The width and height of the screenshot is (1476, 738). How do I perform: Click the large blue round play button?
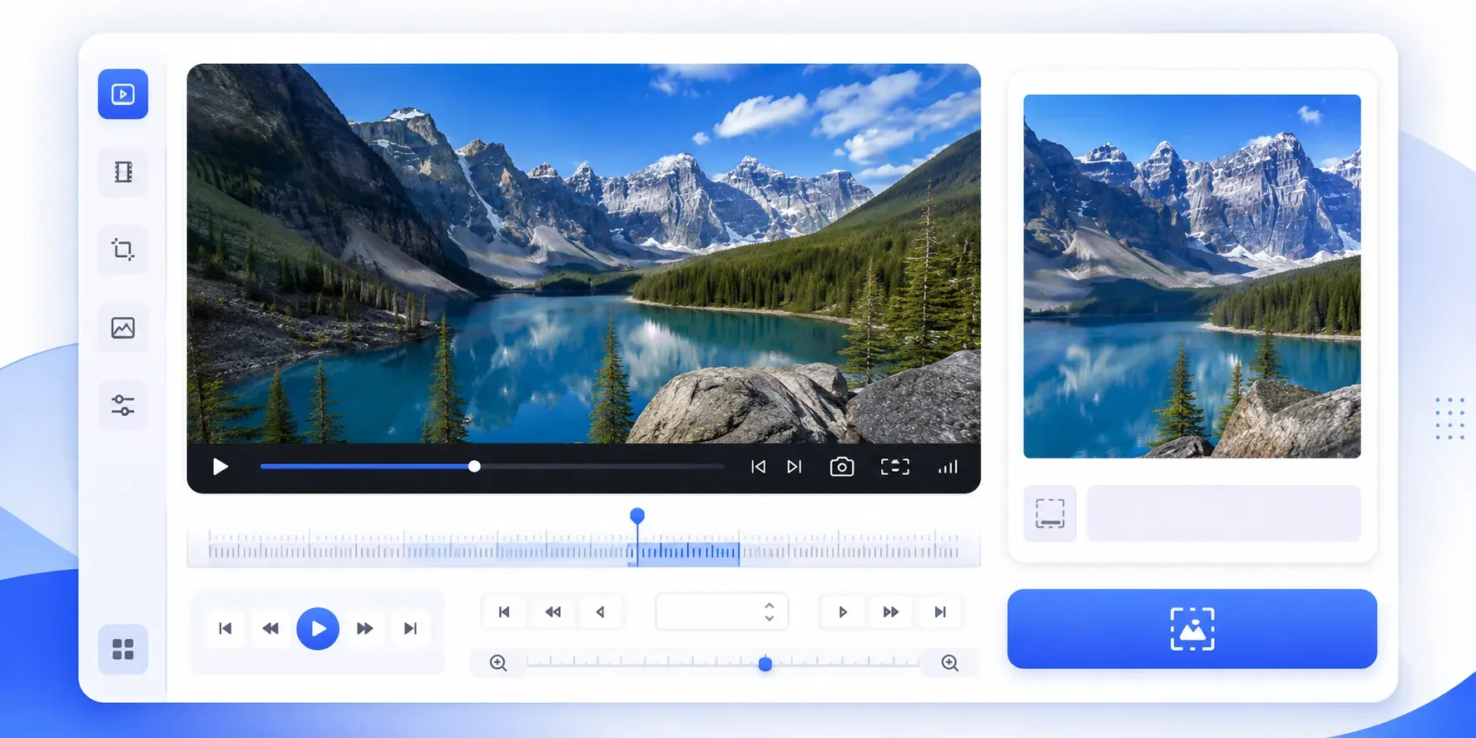pos(318,628)
